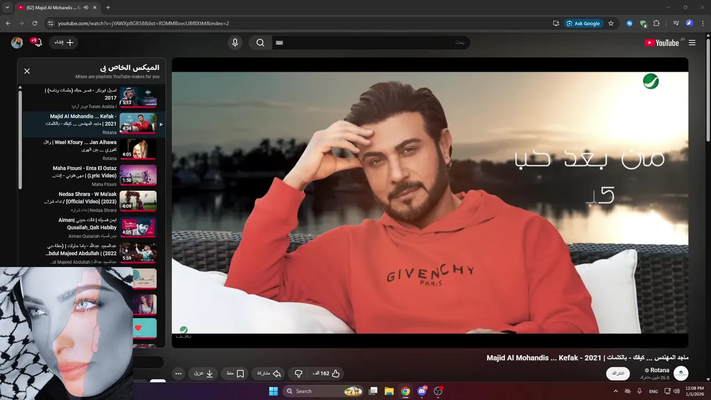Bookmark this page with star icon
This screenshot has height=400, width=711.
point(611,23)
